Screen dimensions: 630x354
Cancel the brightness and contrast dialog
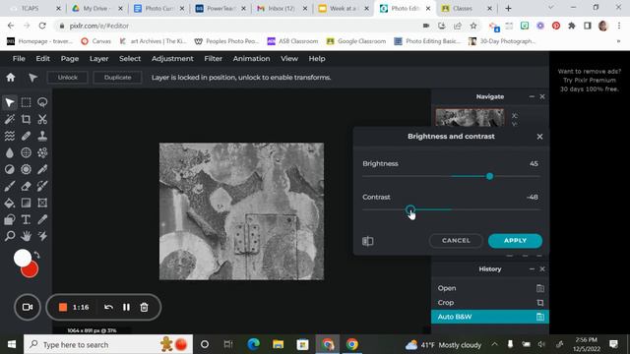(456, 240)
